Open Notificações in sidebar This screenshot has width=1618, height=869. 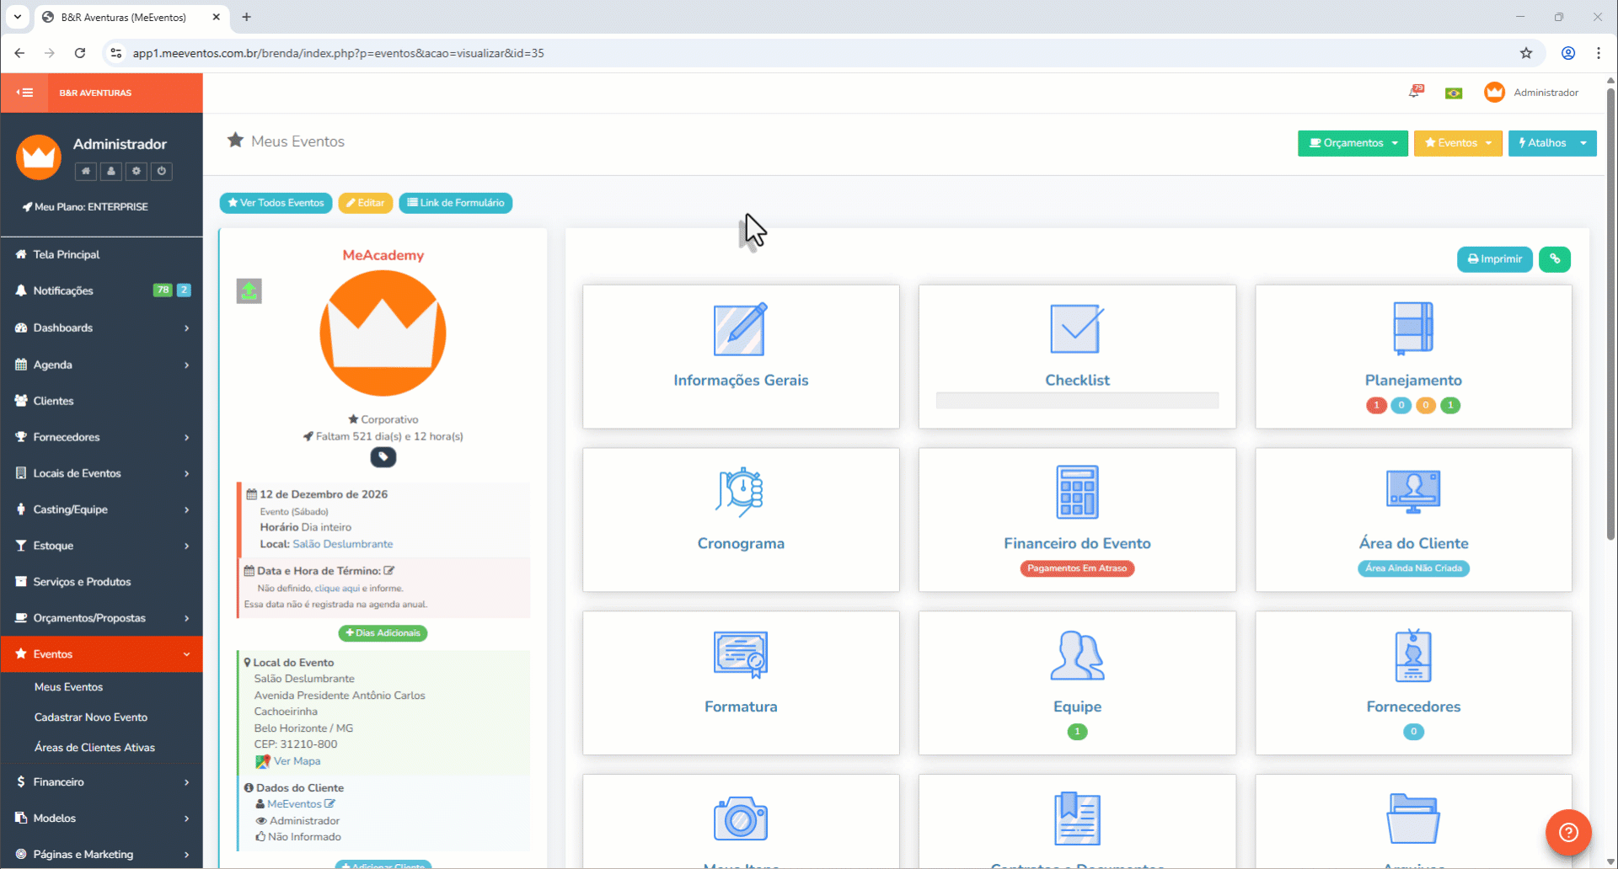coord(101,291)
